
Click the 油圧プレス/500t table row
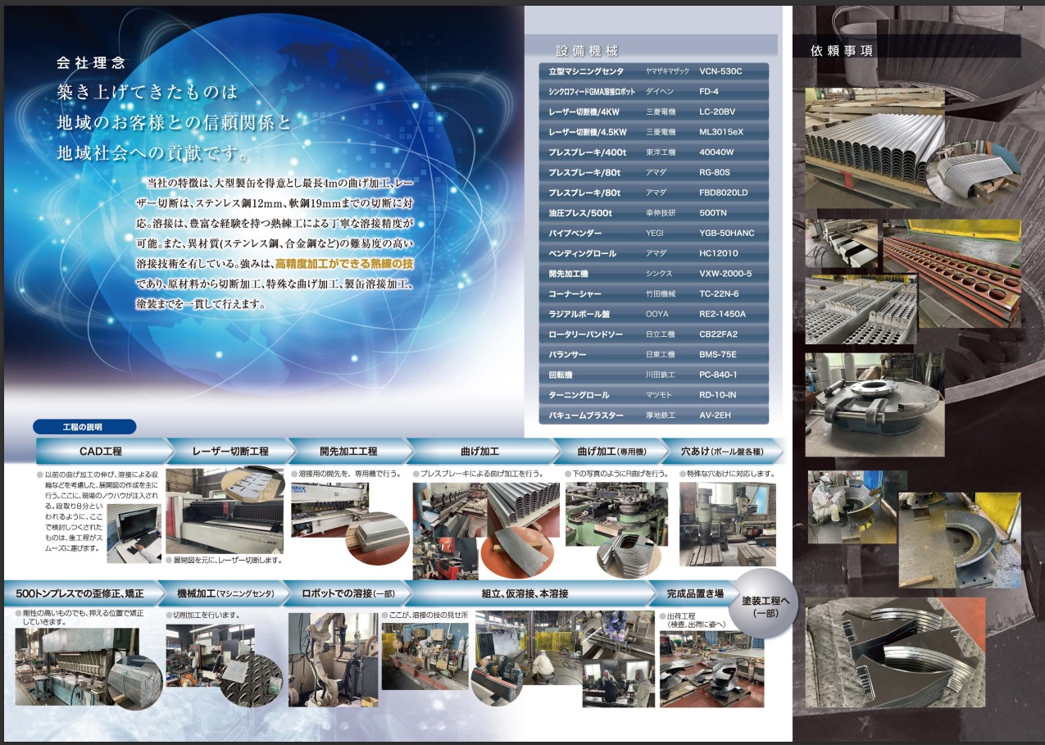[653, 213]
